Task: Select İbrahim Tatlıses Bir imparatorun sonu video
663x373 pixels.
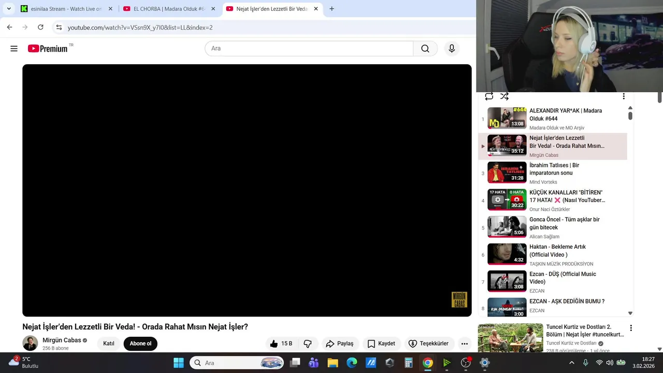Action: click(552, 173)
